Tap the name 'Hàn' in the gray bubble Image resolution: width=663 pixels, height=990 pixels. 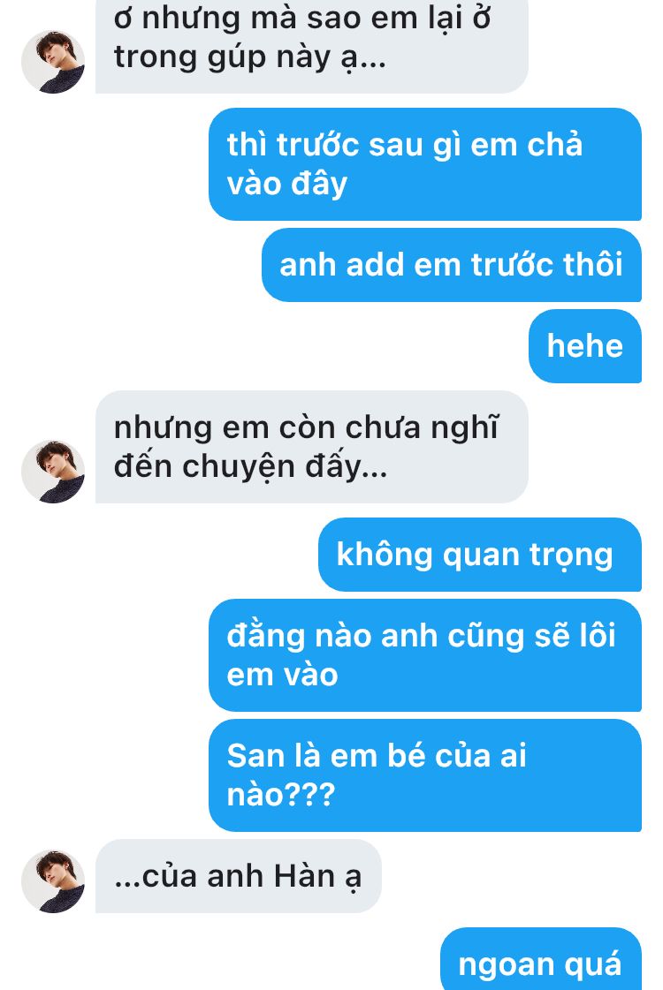pyautogui.click(x=304, y=876)
